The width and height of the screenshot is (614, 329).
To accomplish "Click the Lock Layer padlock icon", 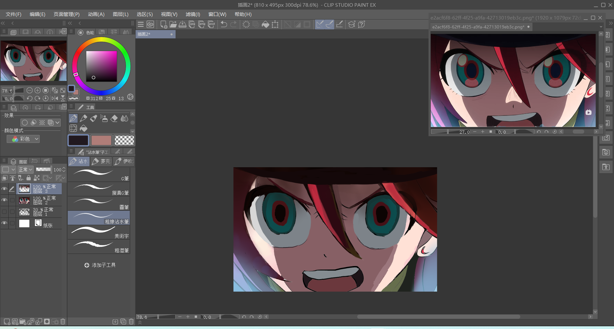I will point(28,178).
